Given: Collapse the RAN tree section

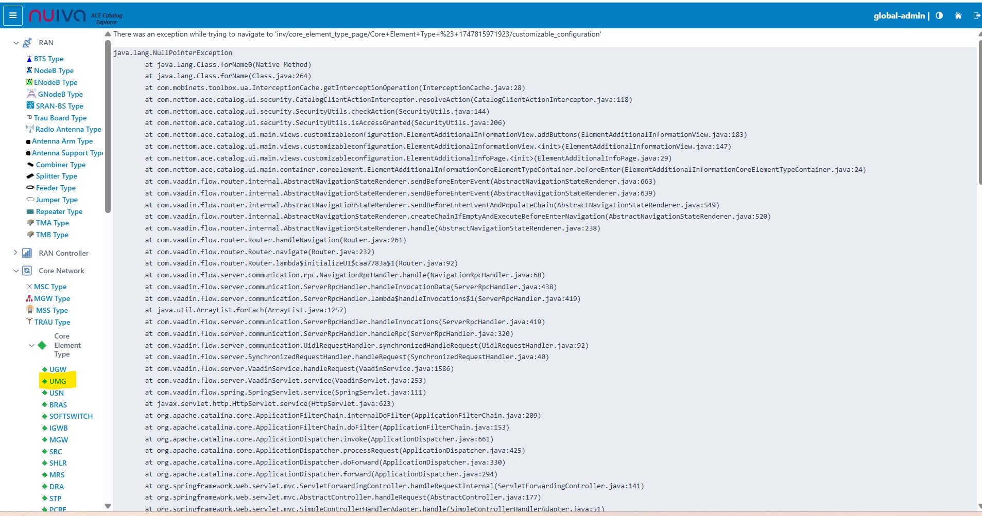Looking at the screenshot, I should tap(16, 43).
